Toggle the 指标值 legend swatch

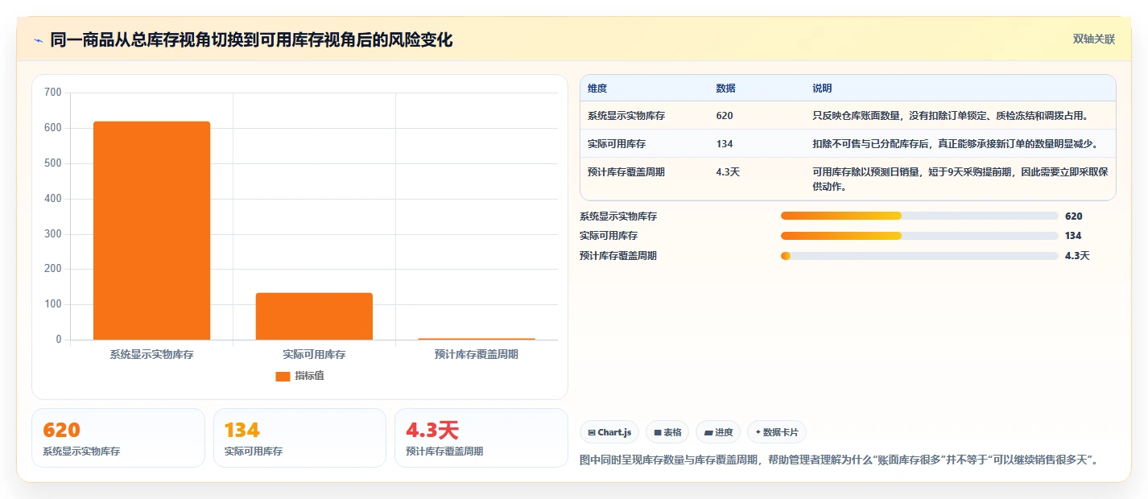[283, 376]
